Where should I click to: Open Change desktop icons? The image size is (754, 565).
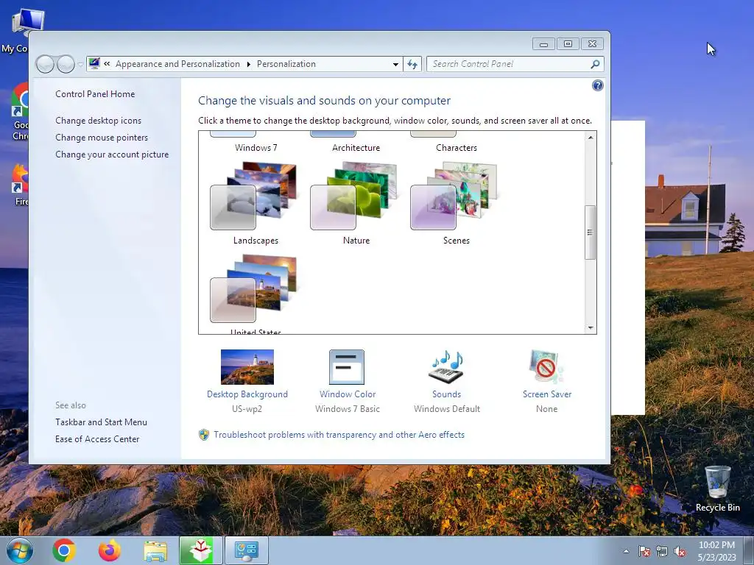[98, 121]
